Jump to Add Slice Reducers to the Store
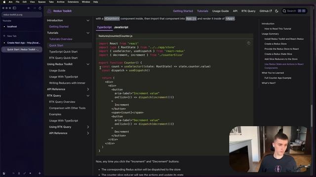Screen dimensions: 316x177 [281, 59]
